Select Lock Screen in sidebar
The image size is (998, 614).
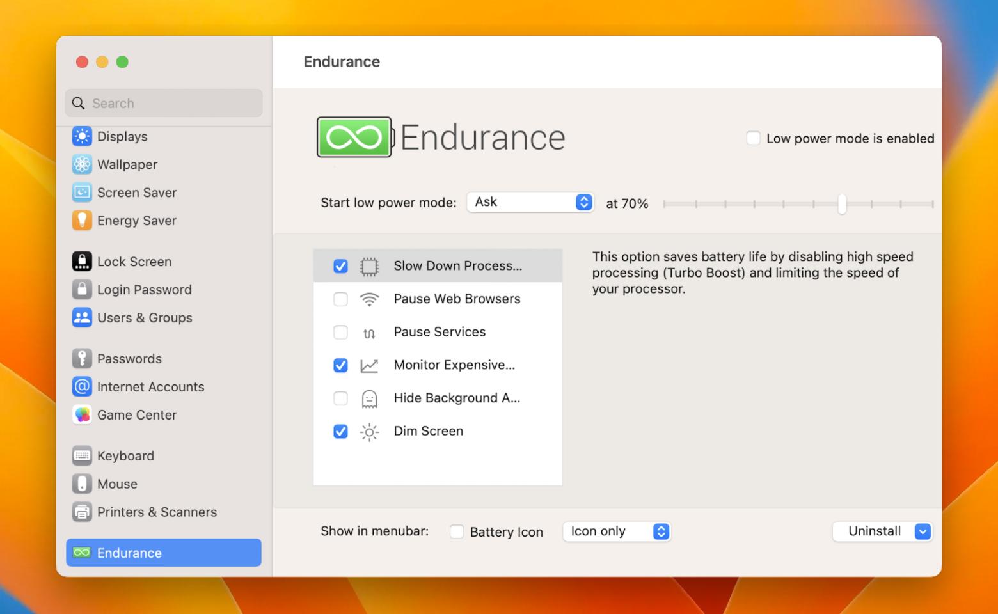point(164,262)
